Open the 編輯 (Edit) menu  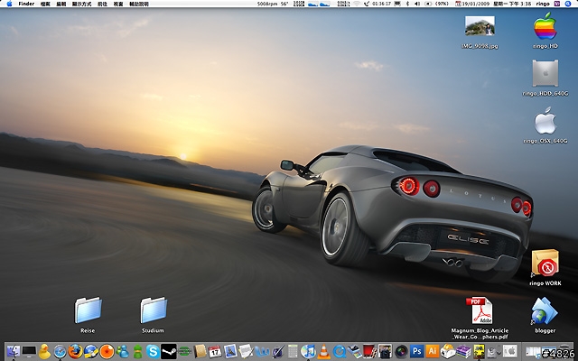61,4
